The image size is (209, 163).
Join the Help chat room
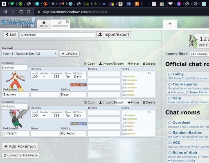[188, 100]
